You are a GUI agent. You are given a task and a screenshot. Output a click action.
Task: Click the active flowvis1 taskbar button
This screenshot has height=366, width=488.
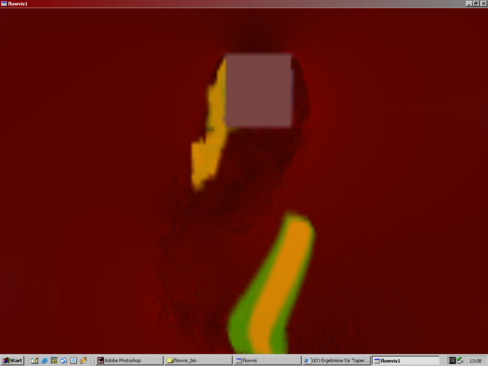pyautogui.click(x=405, y=360)
